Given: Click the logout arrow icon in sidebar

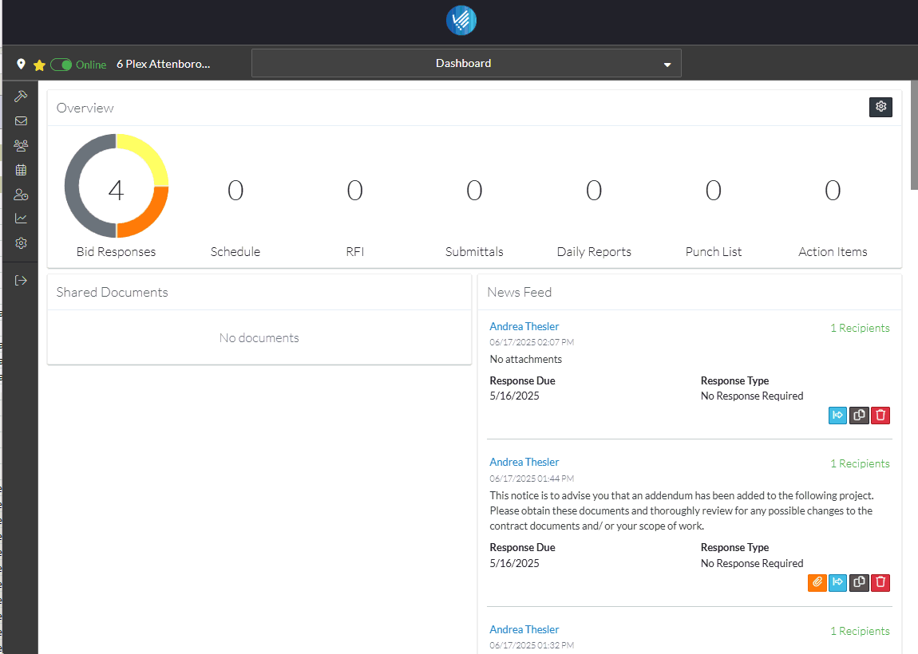Looking at the screenshot, I should 21,280.
